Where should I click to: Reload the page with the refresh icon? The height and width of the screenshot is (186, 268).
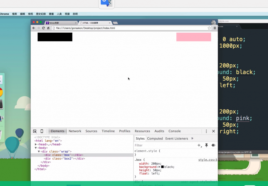[43, 28]
